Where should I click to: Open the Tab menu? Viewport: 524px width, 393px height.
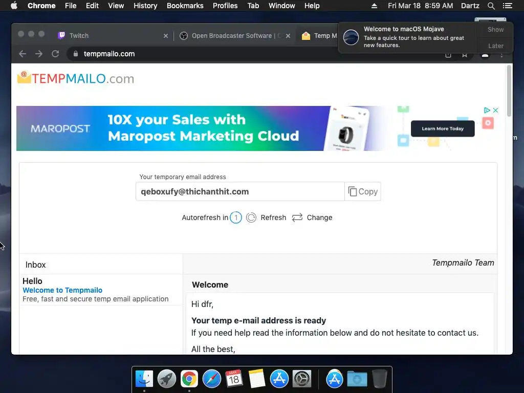pos(253,6)
